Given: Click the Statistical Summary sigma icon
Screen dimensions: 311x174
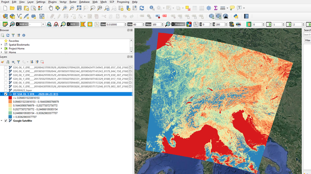Looking at the screenshot, I should click(216, 8).
